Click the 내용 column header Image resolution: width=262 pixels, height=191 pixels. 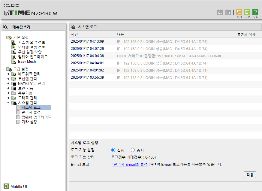pos(120,35)
